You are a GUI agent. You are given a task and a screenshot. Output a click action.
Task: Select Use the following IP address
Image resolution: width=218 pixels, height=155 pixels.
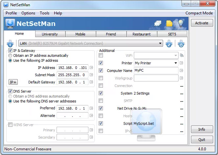click(10, 60)
